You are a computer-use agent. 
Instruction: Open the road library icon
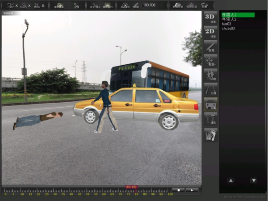210,90
